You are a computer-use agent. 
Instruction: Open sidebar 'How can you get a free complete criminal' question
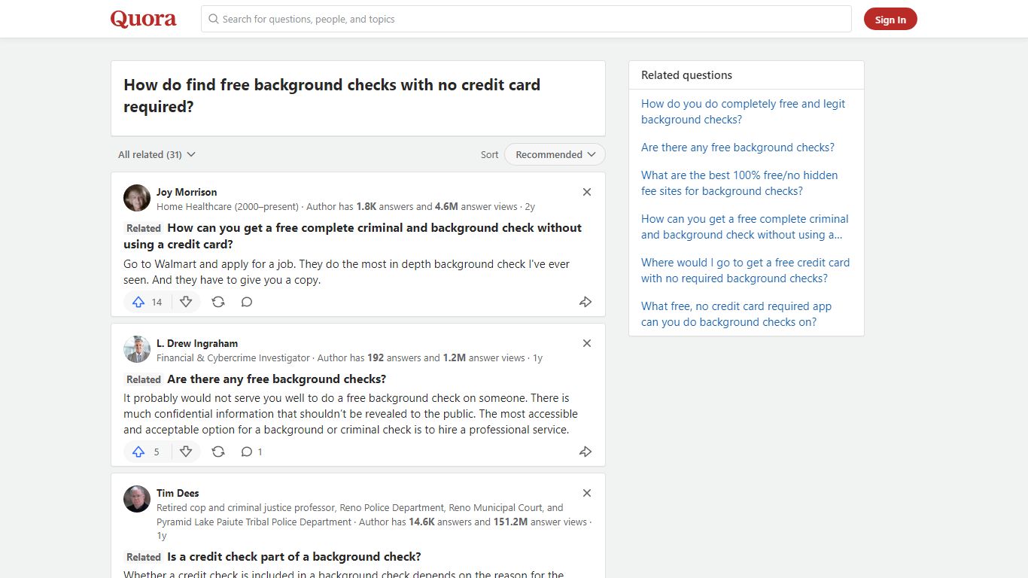[744, 227]
